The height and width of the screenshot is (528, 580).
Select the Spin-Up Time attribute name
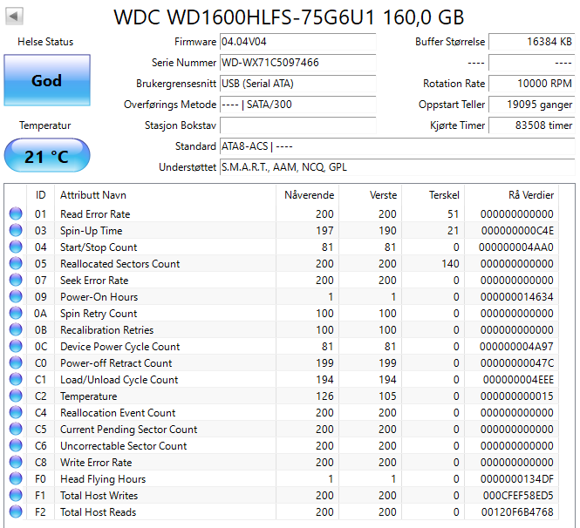click(91, 231)
